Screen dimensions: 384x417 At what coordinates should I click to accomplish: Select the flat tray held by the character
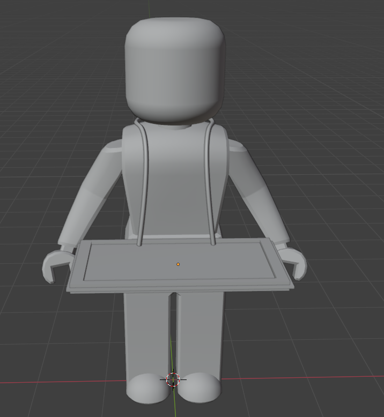pyautogui.click(x=180, y=266)
